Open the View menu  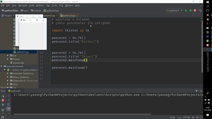(14, 5)
